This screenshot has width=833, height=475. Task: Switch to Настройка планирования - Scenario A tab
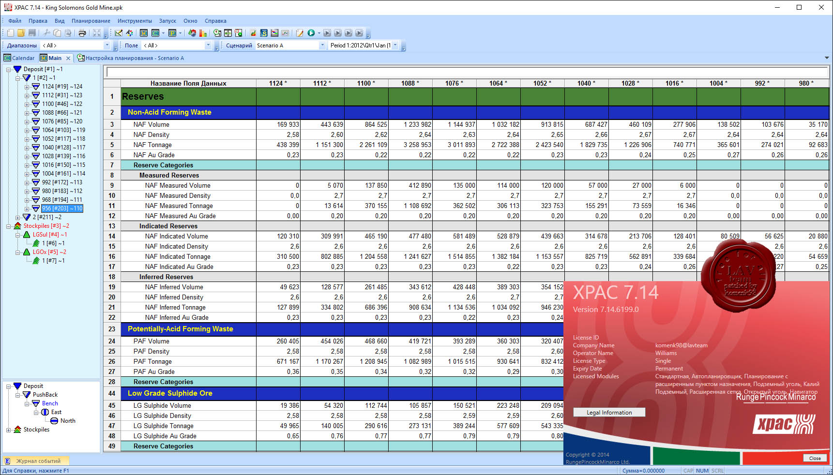point(131,58)
